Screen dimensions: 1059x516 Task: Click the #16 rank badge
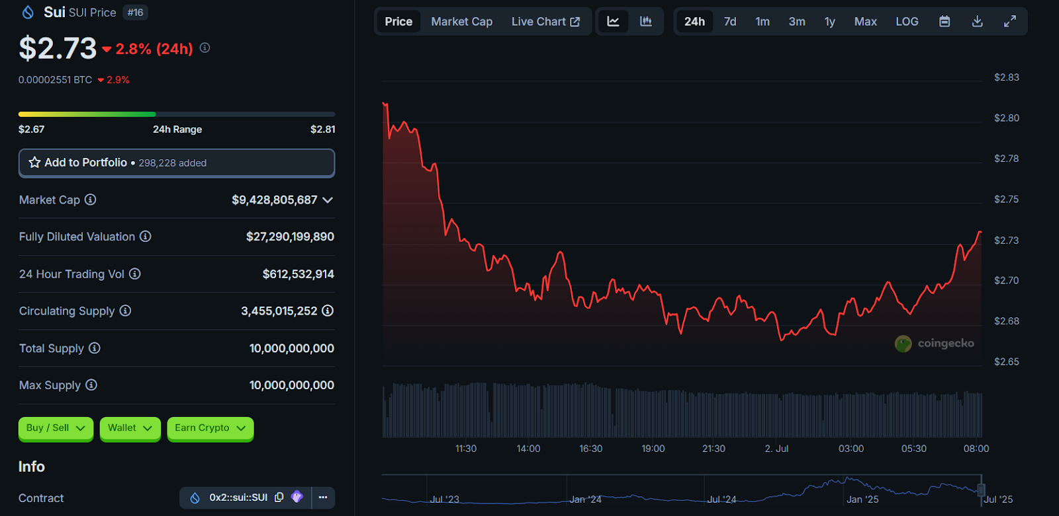tap(136, 13)
